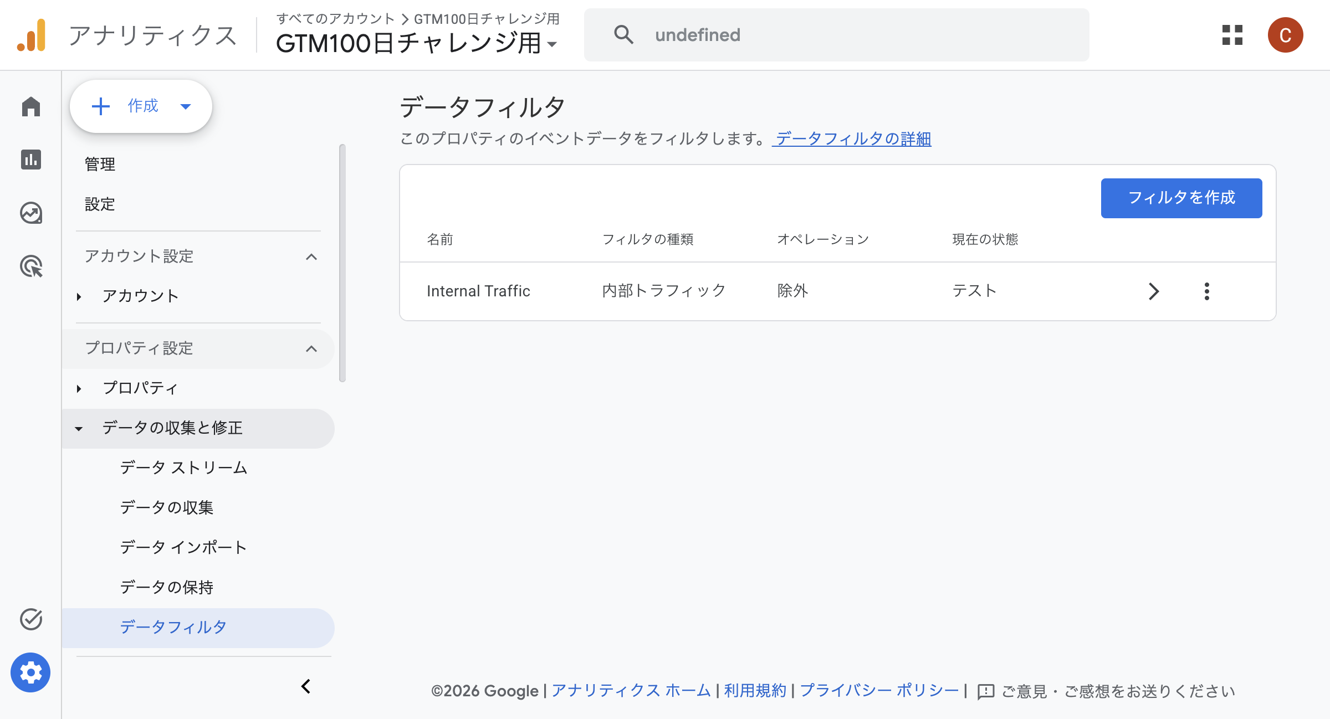The width and height of the screenshot is (1330, 719).
Task: Click ご意見・ご感想をお送りください feedback link
Action: click(x=1118, y=691)
